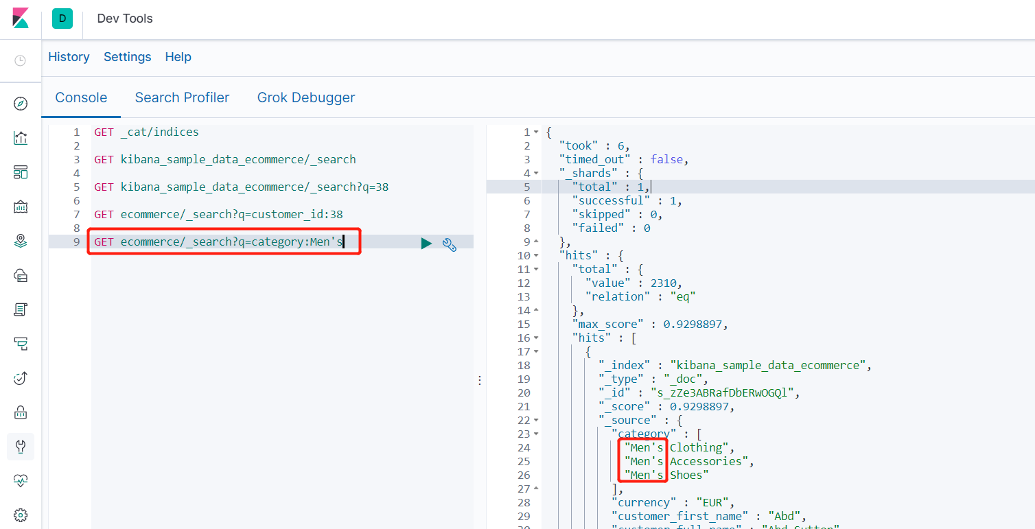Collapse the "_source" object at line 22
Screen dimensions: 1035x529
coord(537,420)
